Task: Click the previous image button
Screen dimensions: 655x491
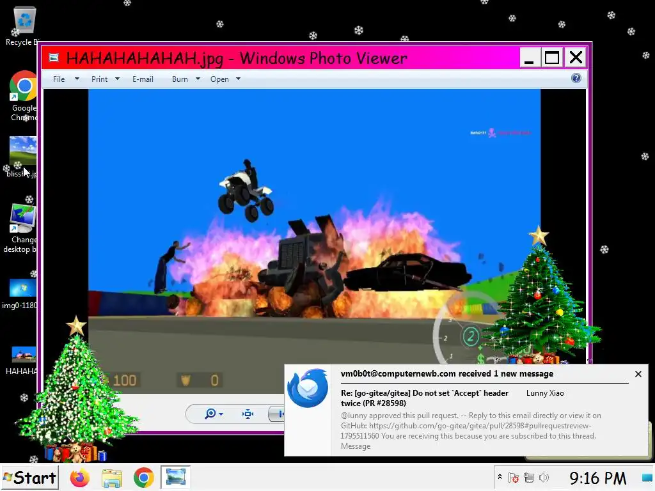Action: (276, 414)
